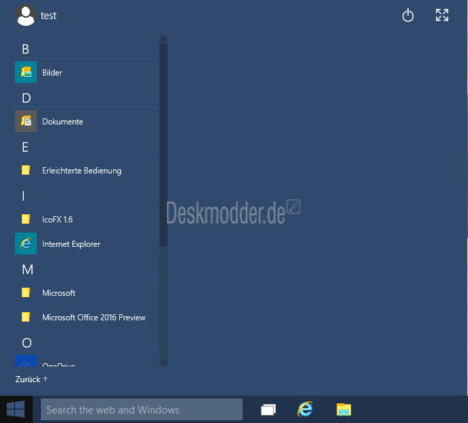
Task: Launch Internet Explorer from its tile icon
Action: point(26,243)
